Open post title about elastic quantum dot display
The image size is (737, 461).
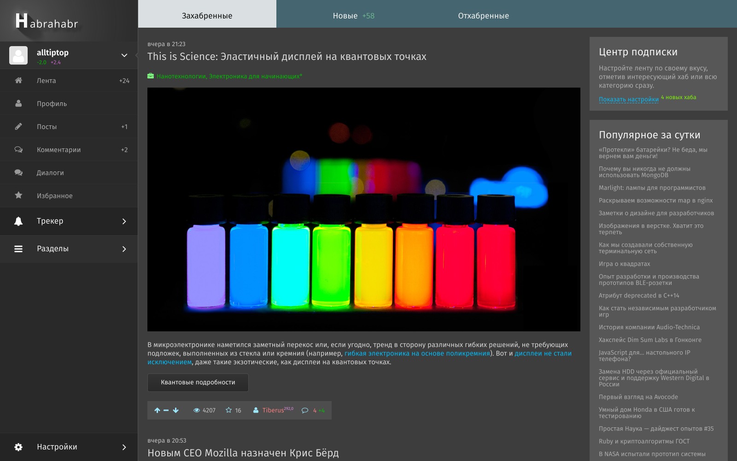coord(287,57)
